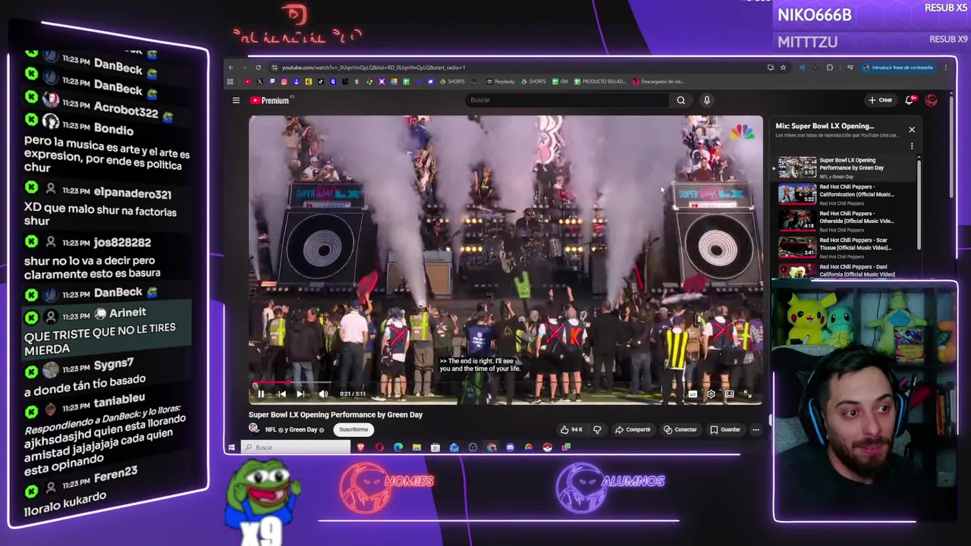This screenshot has width=971, height=546.
Task: Start voice search with microphone icon
Action: pos(706,100)
